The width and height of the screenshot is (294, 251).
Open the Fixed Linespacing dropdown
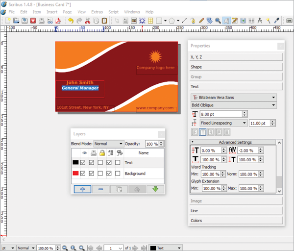pos(224,123)
